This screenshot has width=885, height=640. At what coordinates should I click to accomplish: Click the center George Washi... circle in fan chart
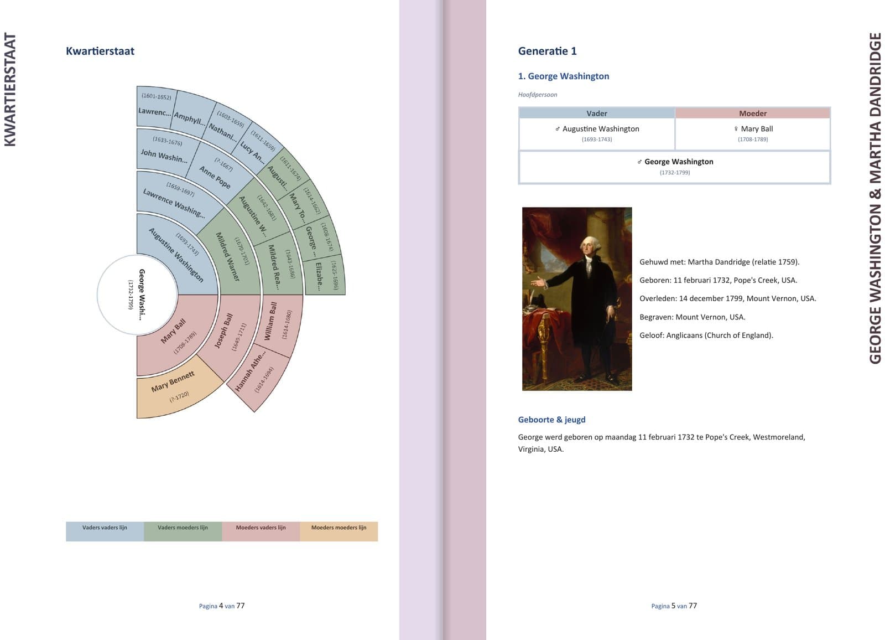click(x=137, y=295)
